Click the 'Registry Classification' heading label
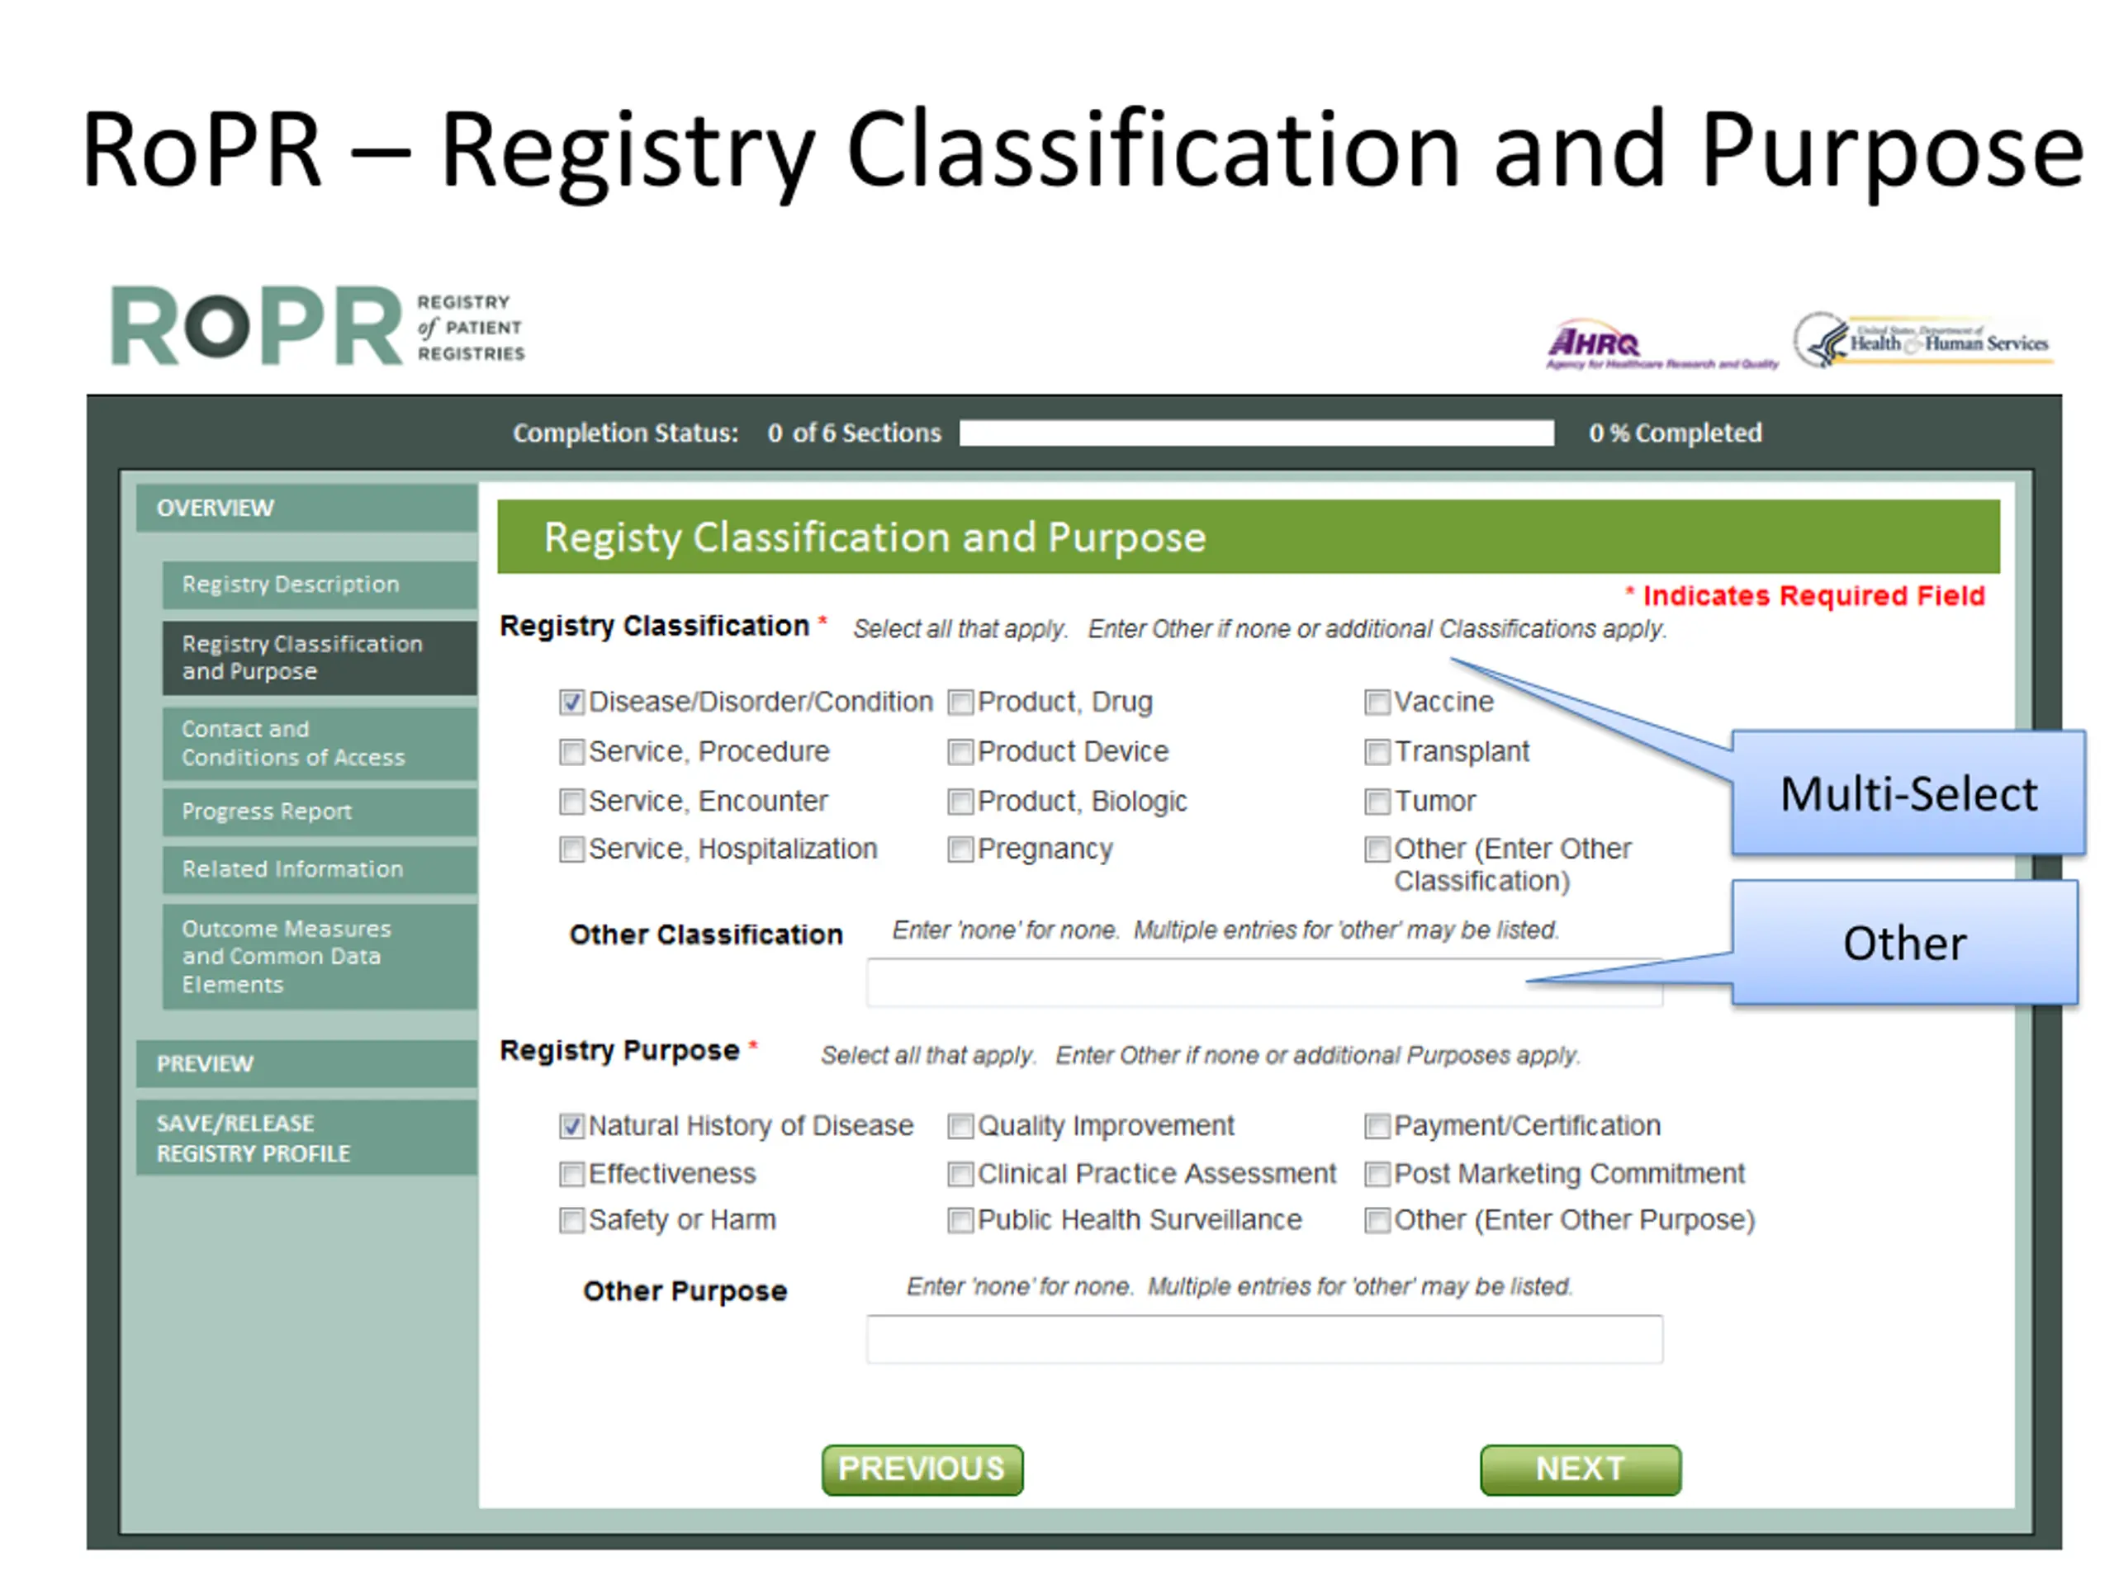 tap(655, 627)
